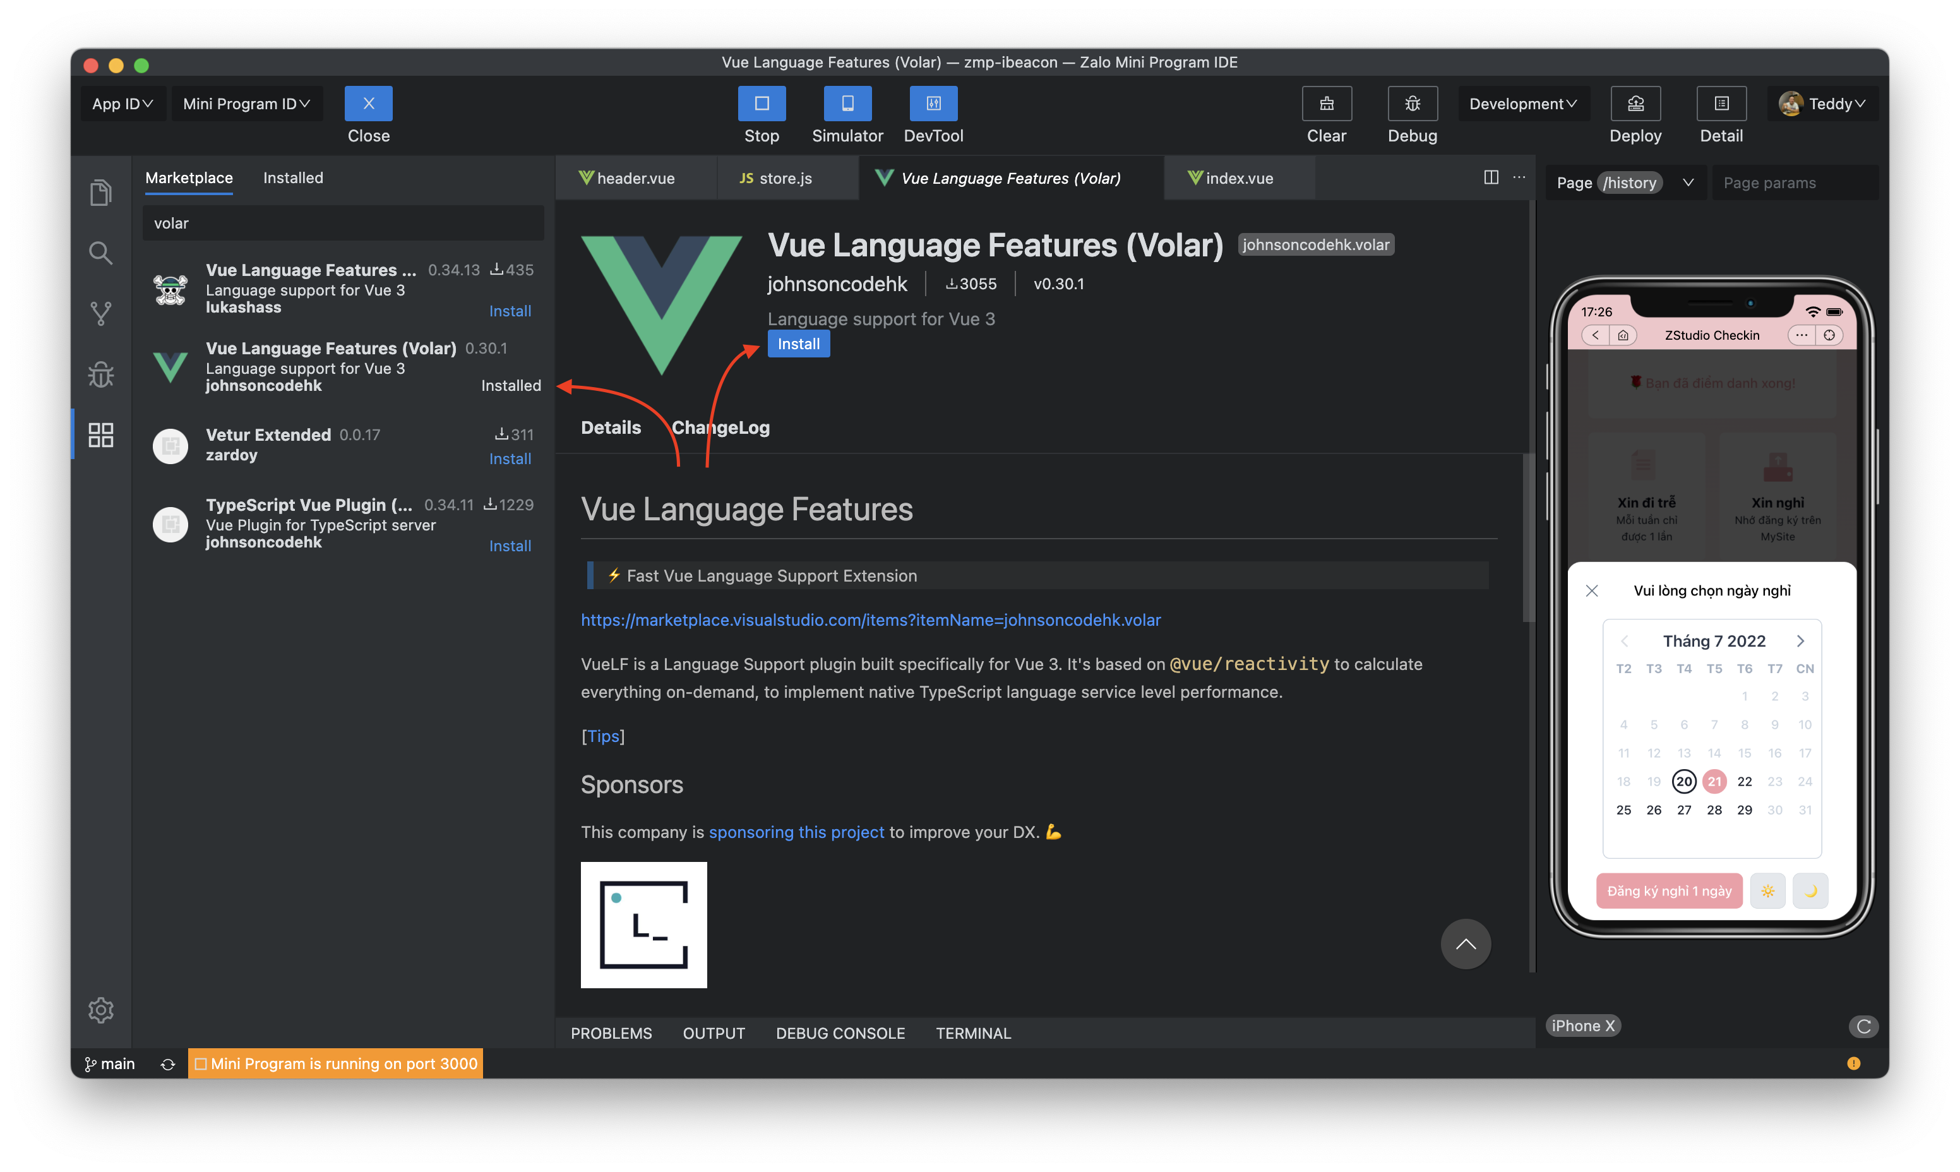Toggle moon afternoon option in simulator

click(x=1810, y=891)
